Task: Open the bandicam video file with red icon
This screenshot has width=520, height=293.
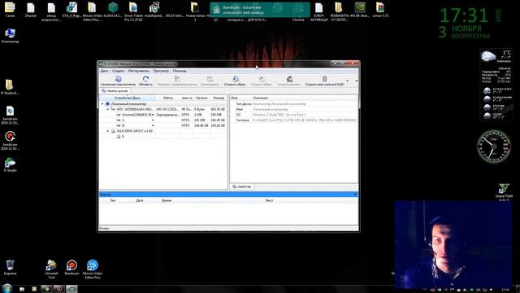Action: [x=10, y=141]
